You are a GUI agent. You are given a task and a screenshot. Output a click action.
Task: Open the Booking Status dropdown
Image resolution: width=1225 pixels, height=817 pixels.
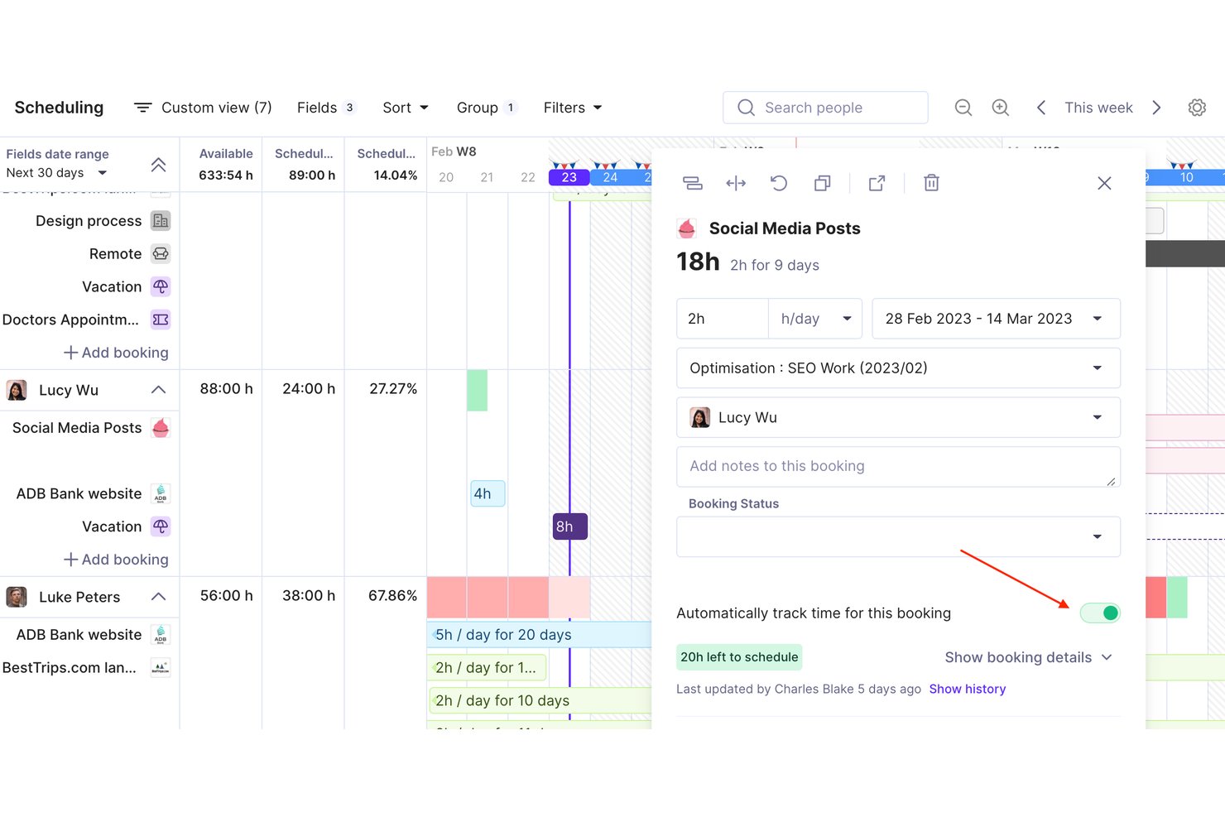click(x=898, y=536)
